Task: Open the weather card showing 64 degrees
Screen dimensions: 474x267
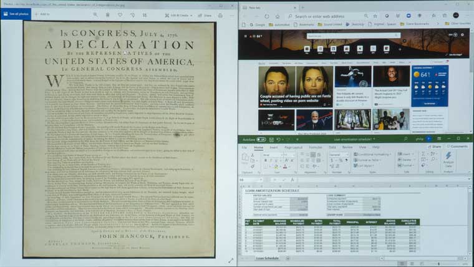Action: (430, 86)
